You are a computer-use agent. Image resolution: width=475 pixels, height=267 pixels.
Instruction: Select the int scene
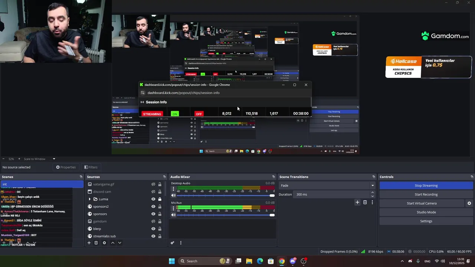[42, 184]
